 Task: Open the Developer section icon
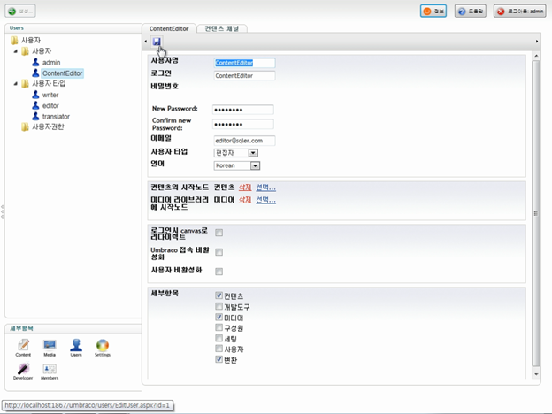click(x=23, y=371)
